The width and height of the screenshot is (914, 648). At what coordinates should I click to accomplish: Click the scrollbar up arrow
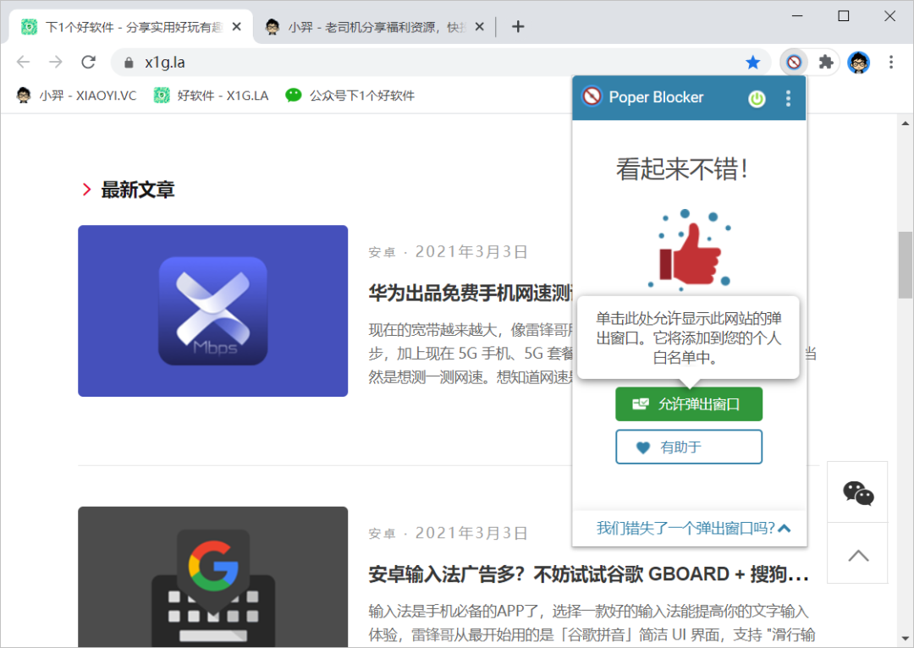(905, 124)
